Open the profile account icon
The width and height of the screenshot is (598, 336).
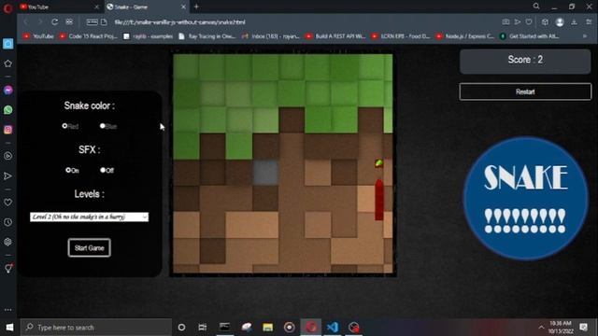[x=560, y=22]
